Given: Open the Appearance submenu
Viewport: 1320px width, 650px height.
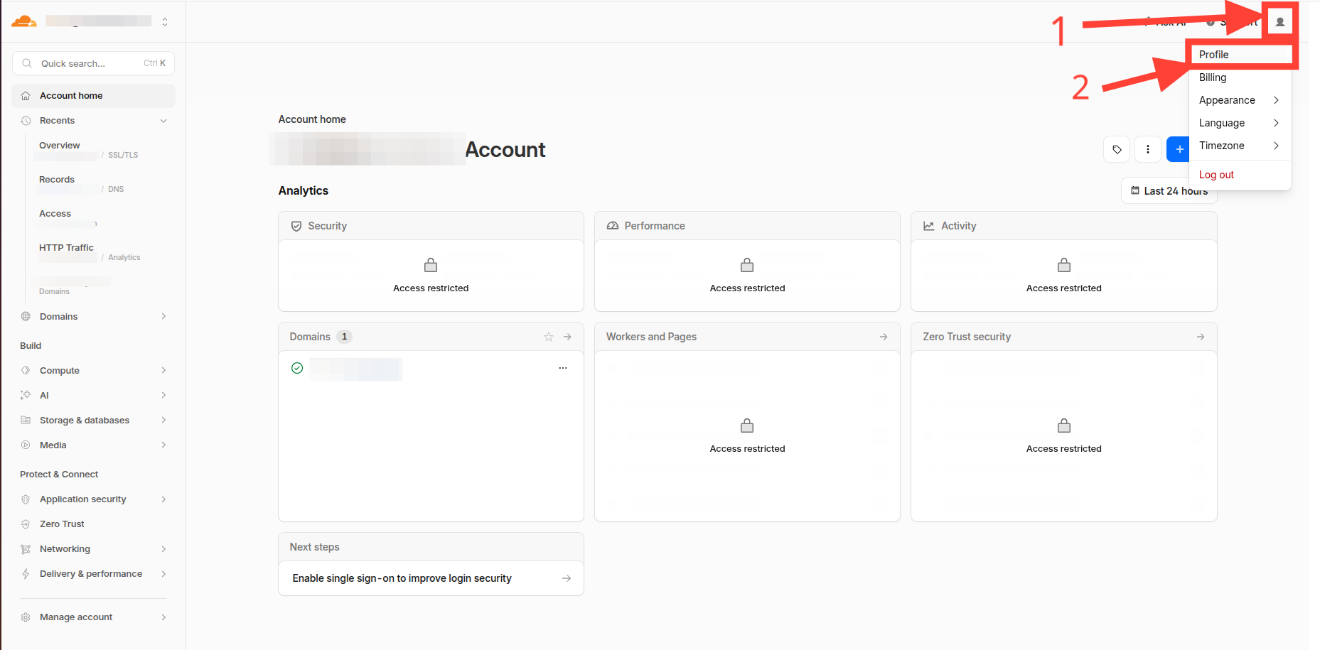Looking at the screenshot, I should coord(1240,100).
